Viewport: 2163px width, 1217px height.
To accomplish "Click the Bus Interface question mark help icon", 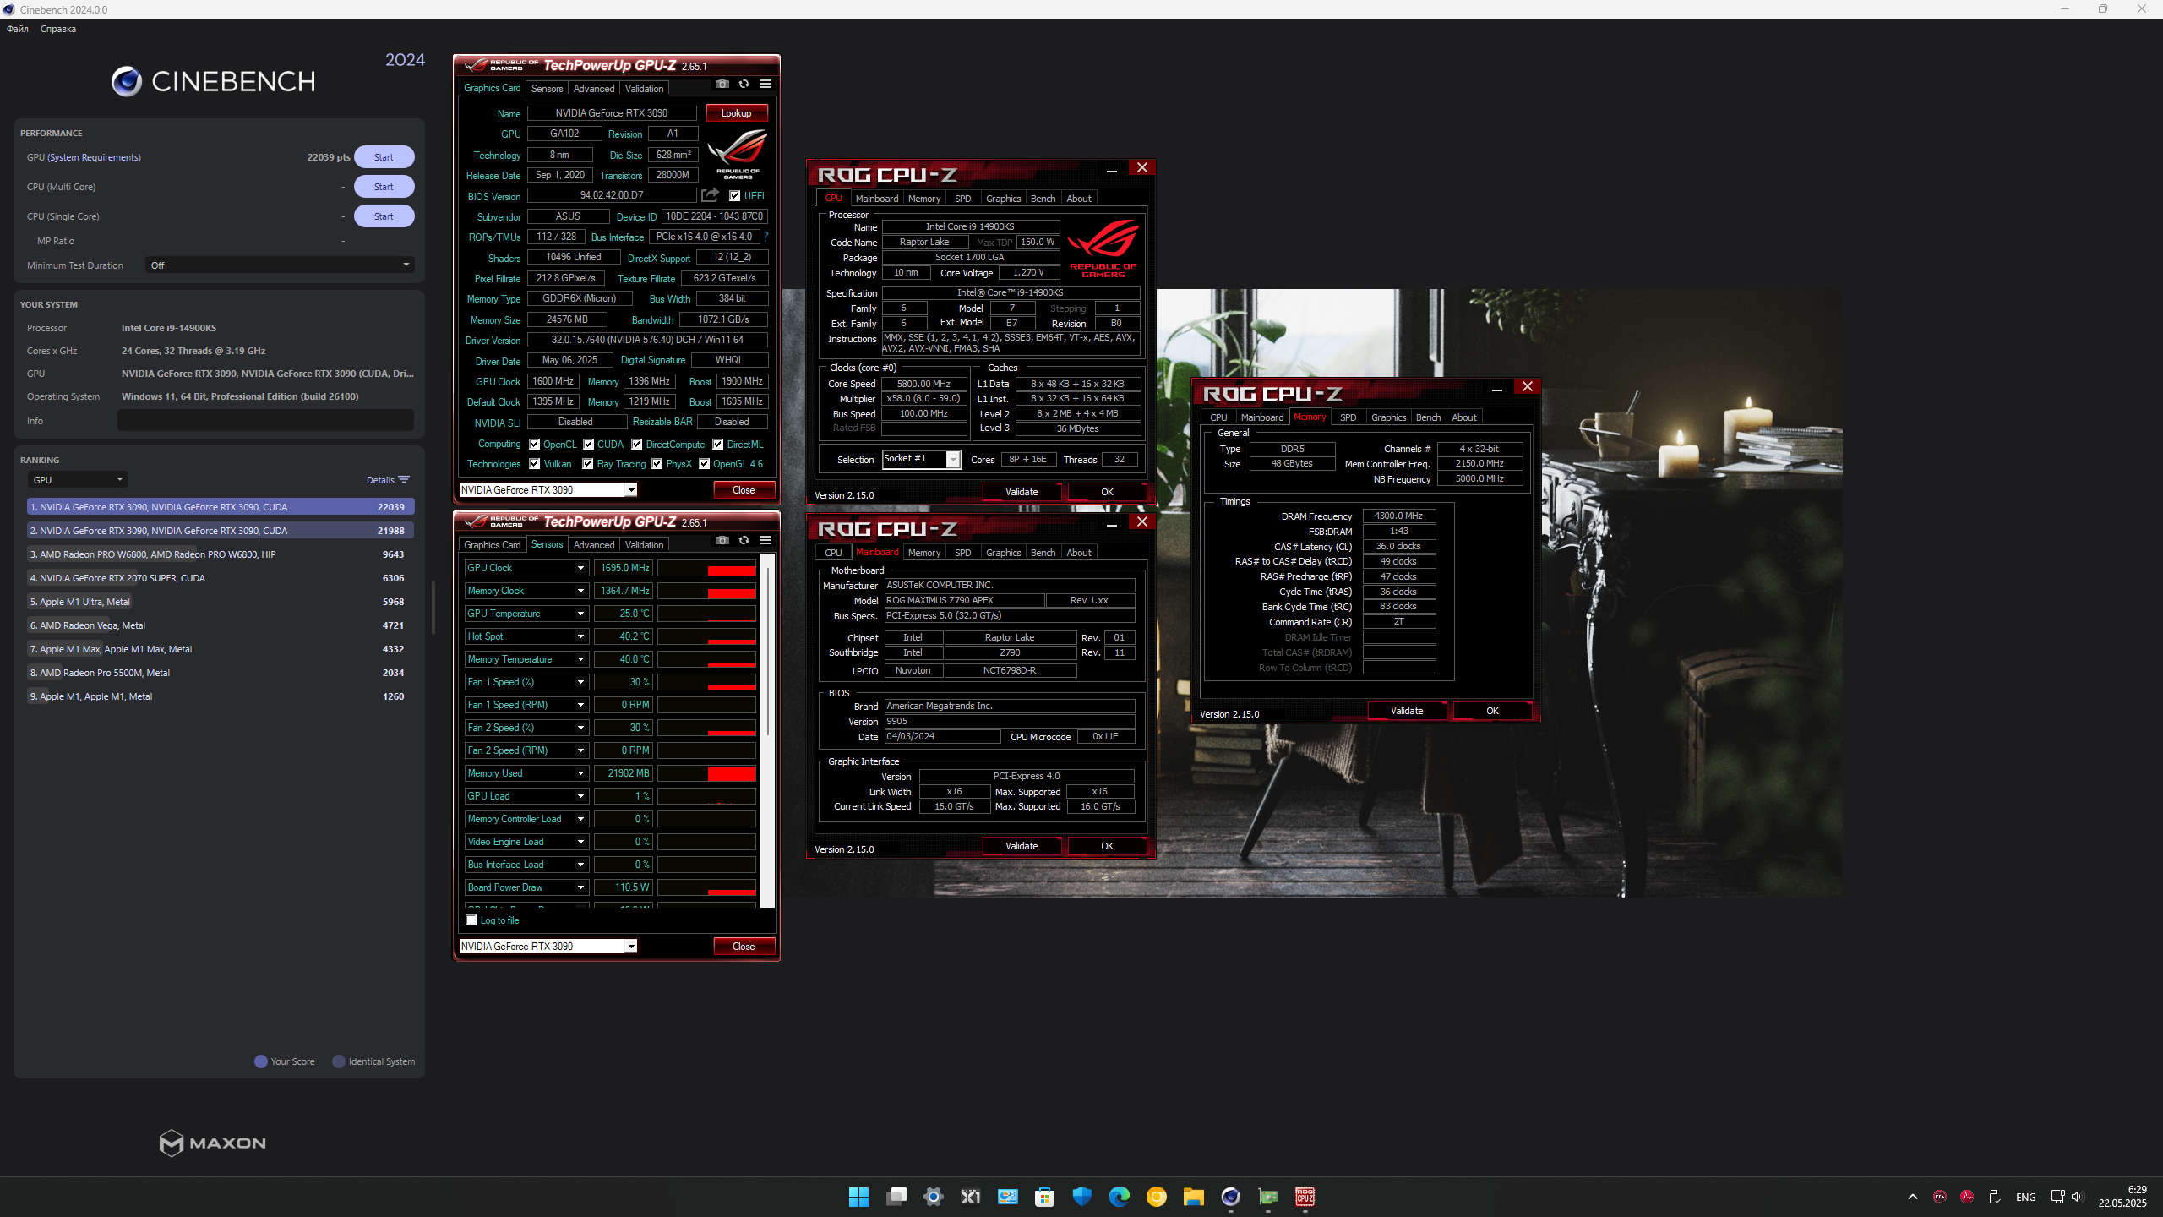I will [765, 237].
